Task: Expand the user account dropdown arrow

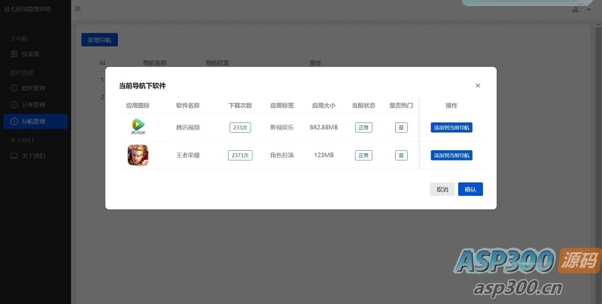Action: [588, 9]
